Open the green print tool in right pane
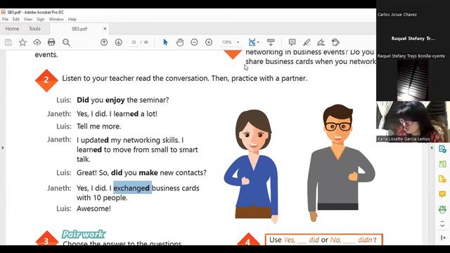This screenshot has height=253, width=450. coord(442,209)
